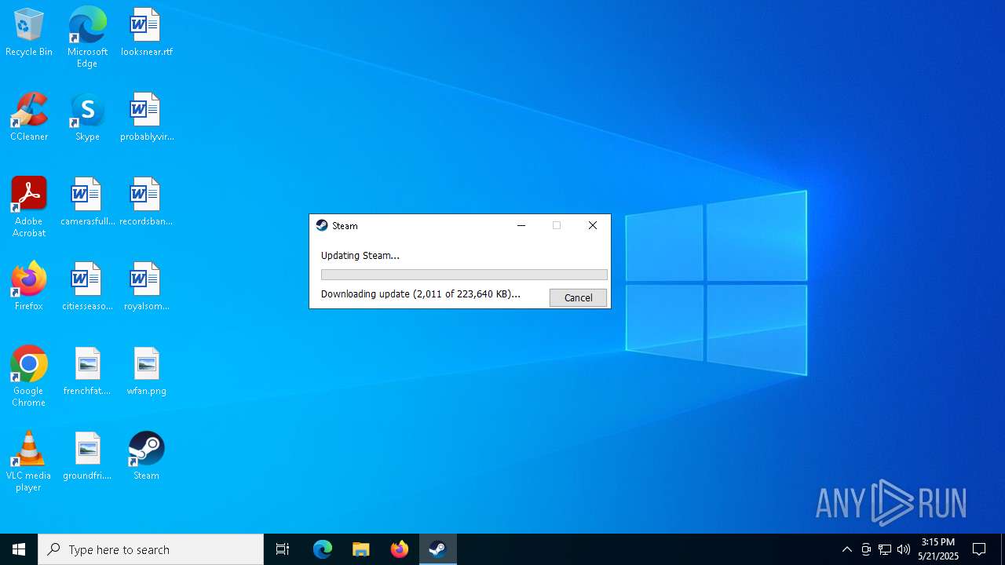Open the volume control tray icon
Viewport: 1005px width, 565px height.
tap(904, 549)
